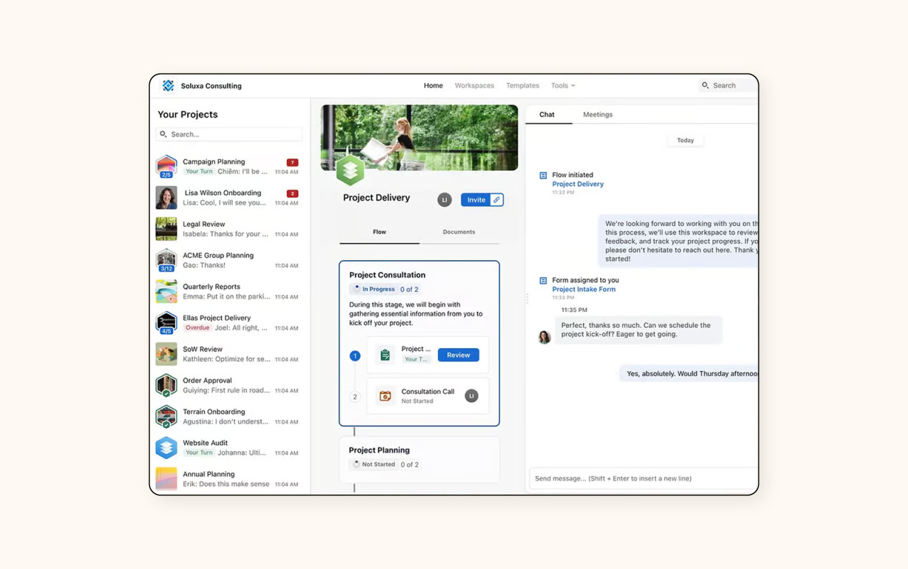Click the Project intake form clipboard icon

pyautogui.click(x=385, y=355)
